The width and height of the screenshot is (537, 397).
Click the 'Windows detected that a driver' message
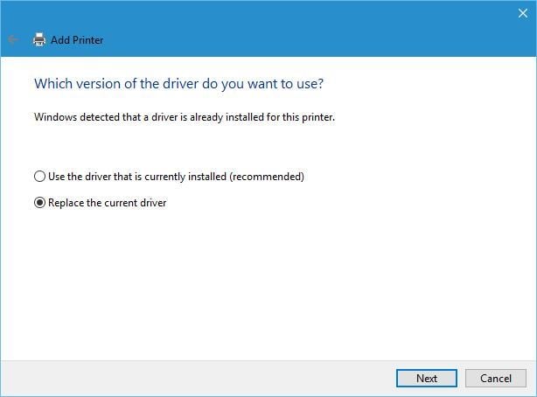(185, 117)
